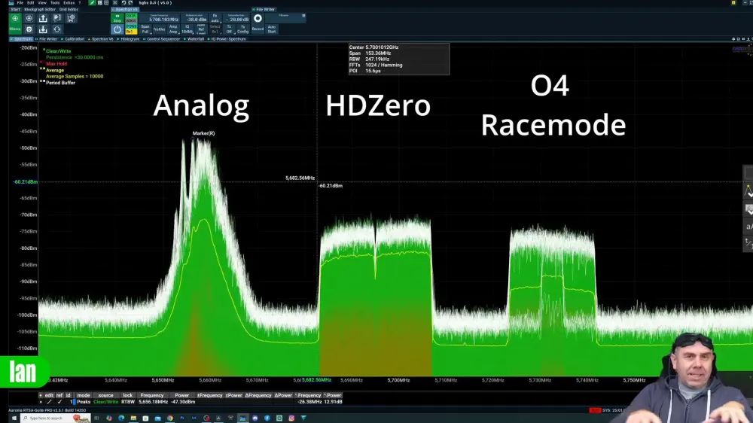The image size is (753, 423).
Task: Click the Auto Start button
Action: [x=272, y=29]
